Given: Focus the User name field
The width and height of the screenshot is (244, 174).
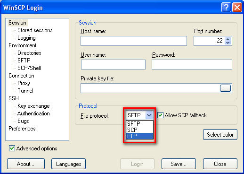Looking at the screenshot, I should pos(113,64).
